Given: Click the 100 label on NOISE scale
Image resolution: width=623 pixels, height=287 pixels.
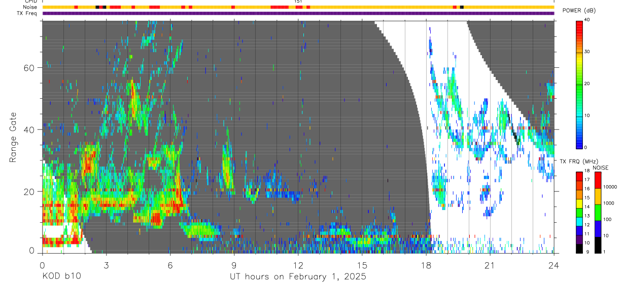Looking at the screenshot, I should click(607, 220).
